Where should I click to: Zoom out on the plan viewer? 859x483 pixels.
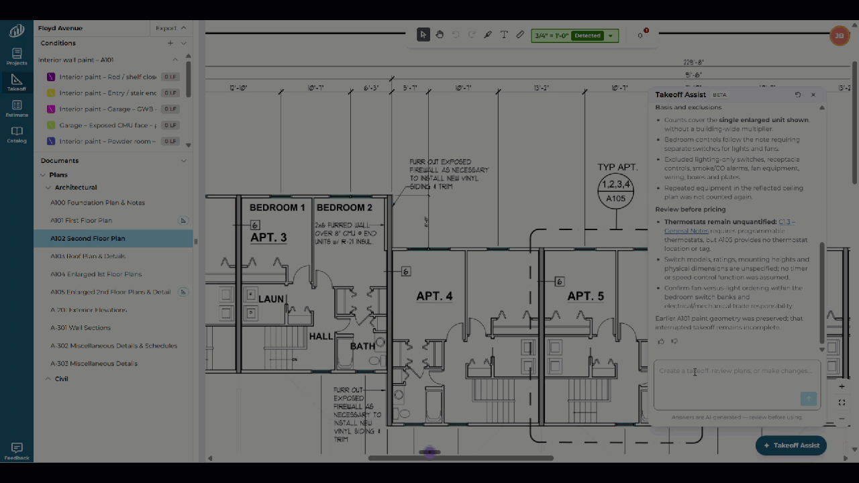842,419
